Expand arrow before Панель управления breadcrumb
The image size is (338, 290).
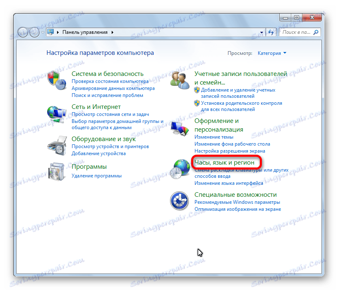[58, 32]
